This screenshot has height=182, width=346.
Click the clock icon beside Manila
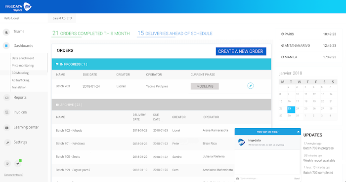[282, 57]
